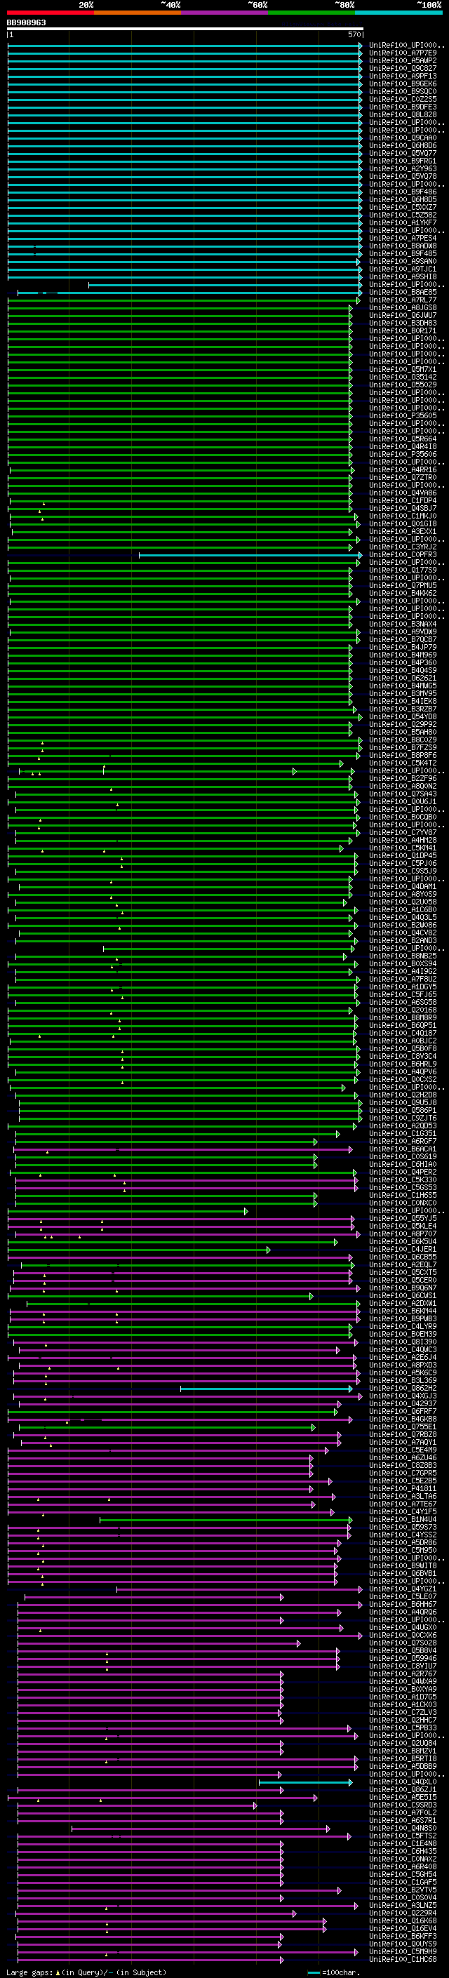Select the UniRef100_C1G351 hit label

coord(403,1133)
